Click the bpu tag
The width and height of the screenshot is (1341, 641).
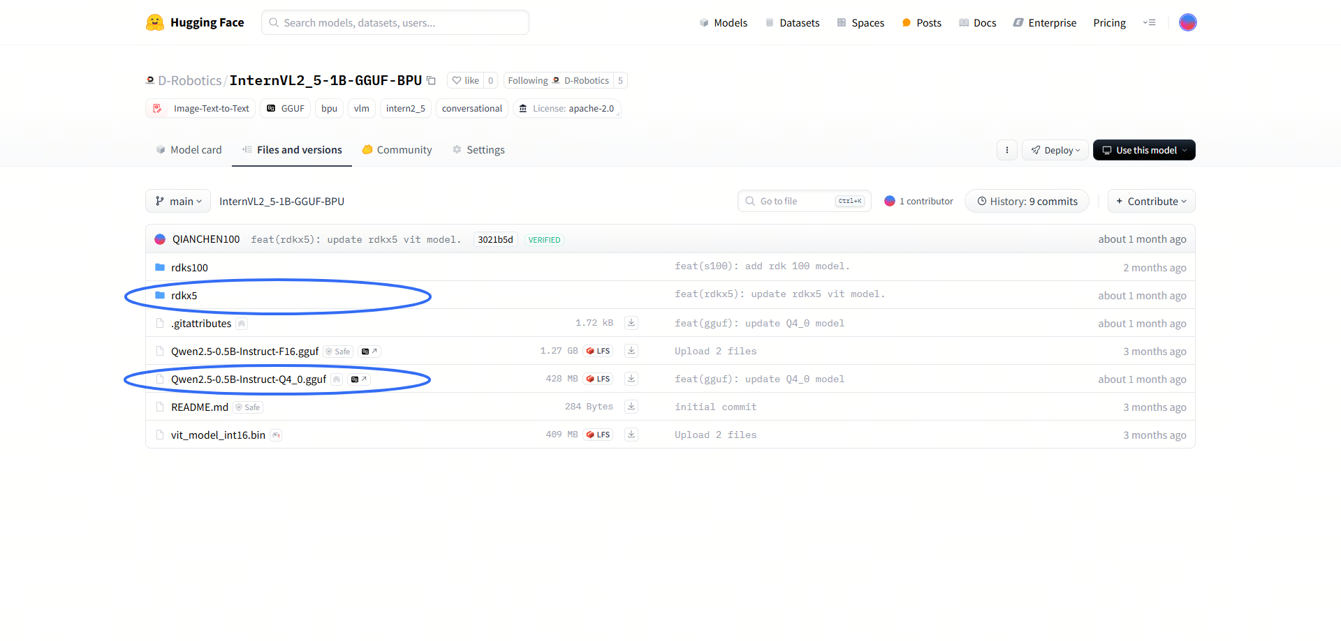tap(329, 108)
